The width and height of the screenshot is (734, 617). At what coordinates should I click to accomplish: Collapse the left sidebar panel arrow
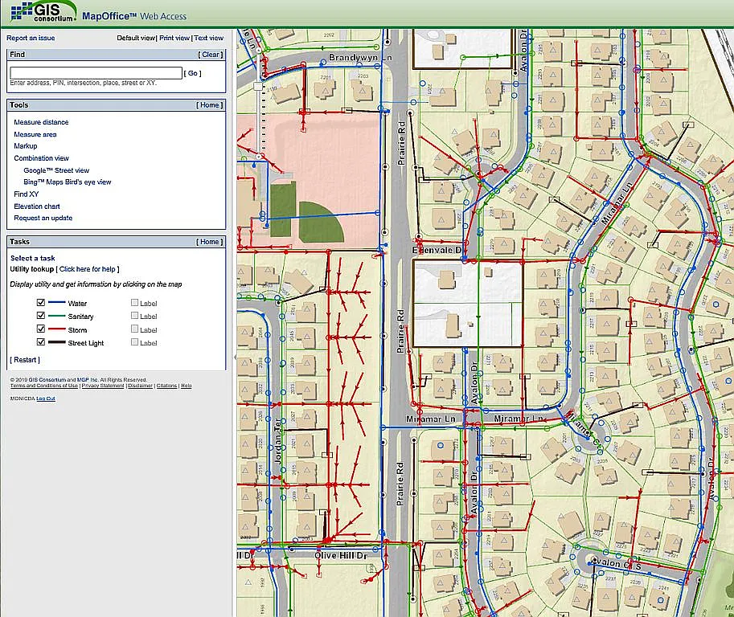(234, 357)
